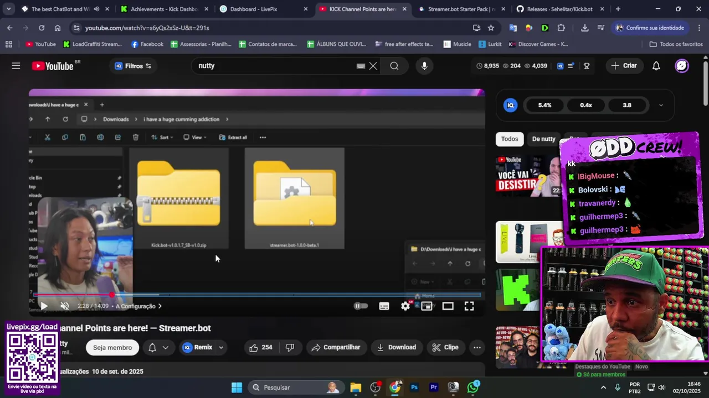This screenshot has width=709, height=398.
Task: Open Premiere Pro from the taskbar
Action: [434, 387]
